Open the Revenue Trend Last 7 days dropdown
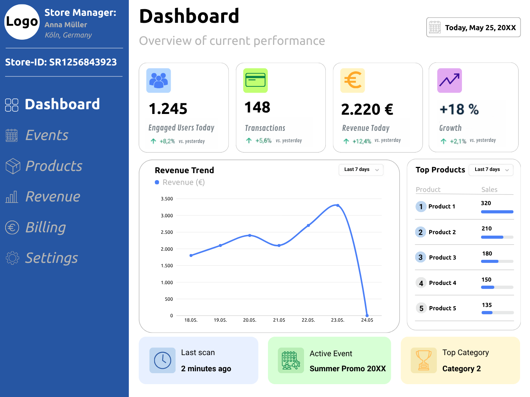 (361, 169)
